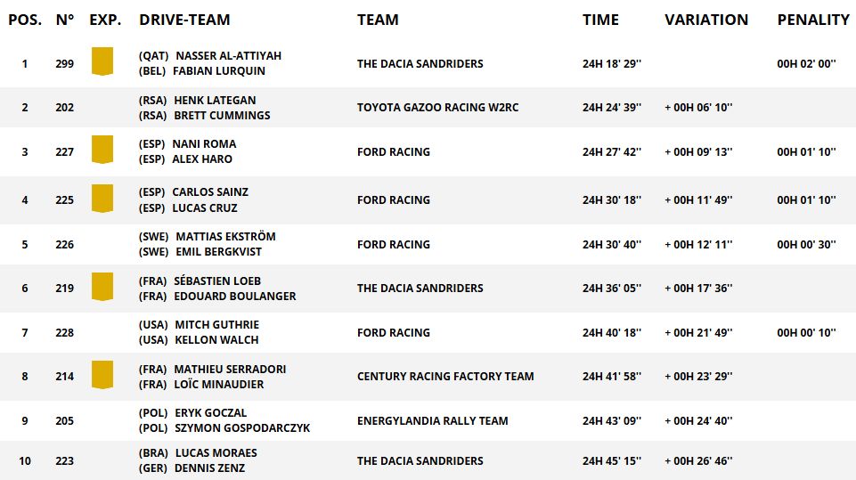
Task: Select the yellow EXP badge beside Carlos Sainz
Action: 102,198
